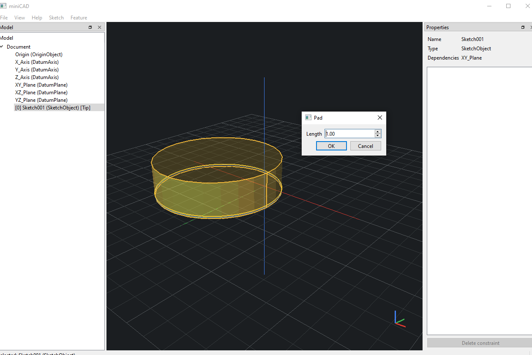This screenshot has height=355, width=532.
Task: Click the Delete constraint button
Action: tap(480, 343)
